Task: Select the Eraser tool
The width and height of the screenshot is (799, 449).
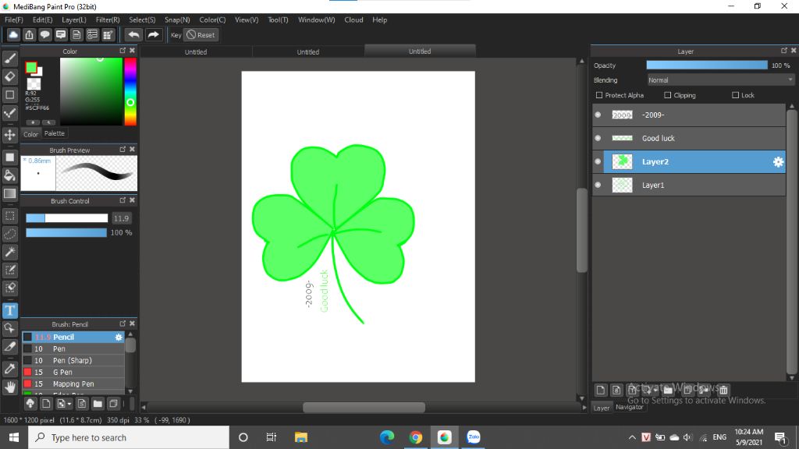Action: click(x=9, y=76)
